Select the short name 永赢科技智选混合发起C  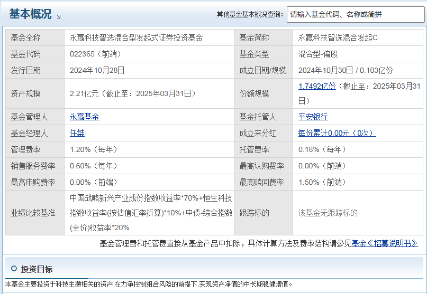pyautogui.click(x=338, y=38)
